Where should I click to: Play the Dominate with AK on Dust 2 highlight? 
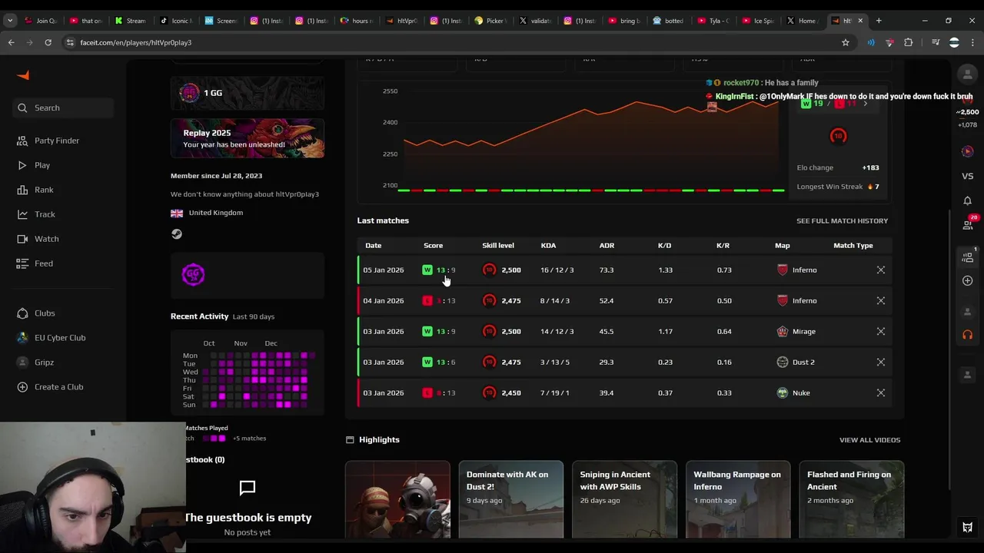pyautogui.click(x=510, y=500)
